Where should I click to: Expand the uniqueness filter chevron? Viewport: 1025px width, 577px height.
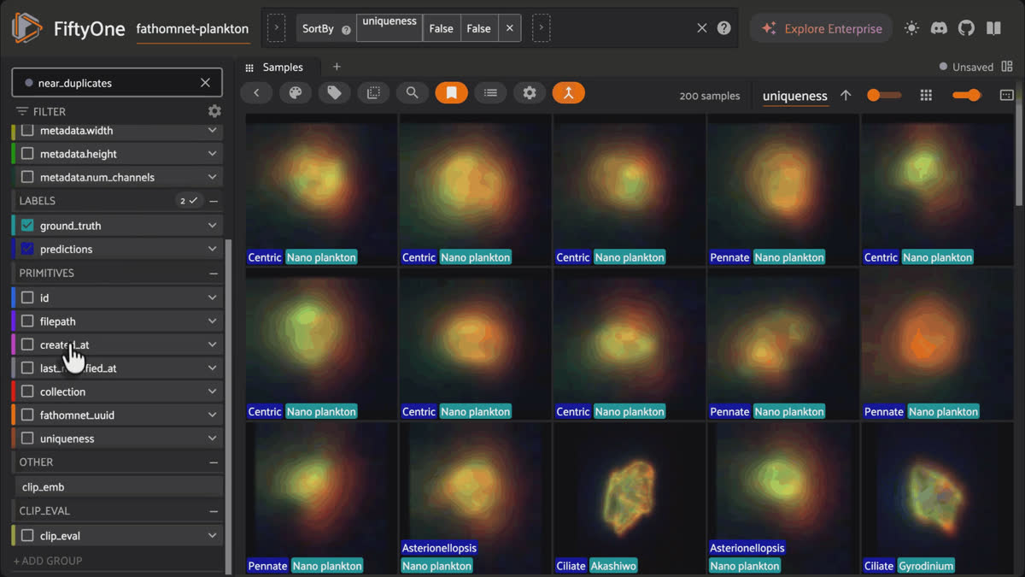pyautogui.click(x=212, y=439)
